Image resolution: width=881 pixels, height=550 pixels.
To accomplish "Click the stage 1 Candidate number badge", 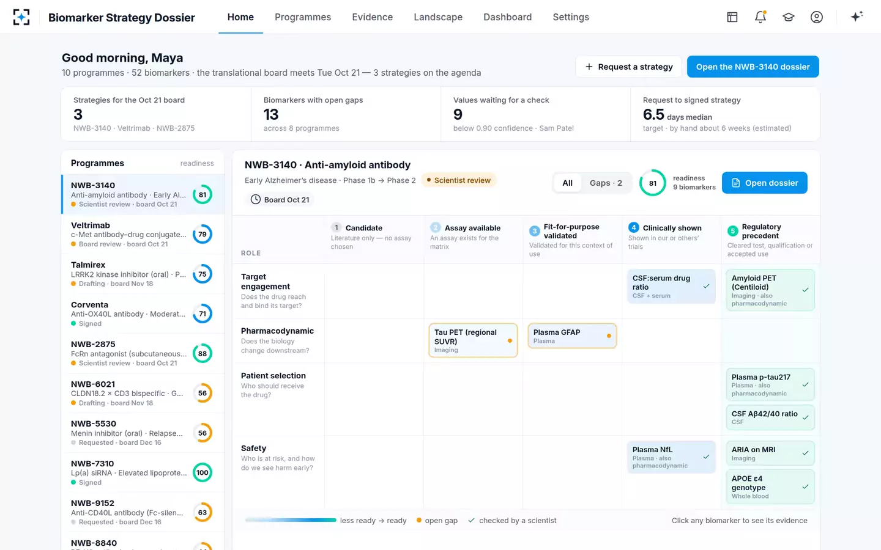I will click(x=336, y=227).
